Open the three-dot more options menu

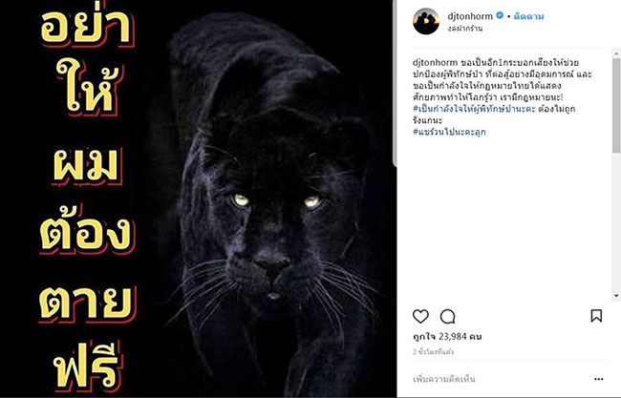[598, 379]
